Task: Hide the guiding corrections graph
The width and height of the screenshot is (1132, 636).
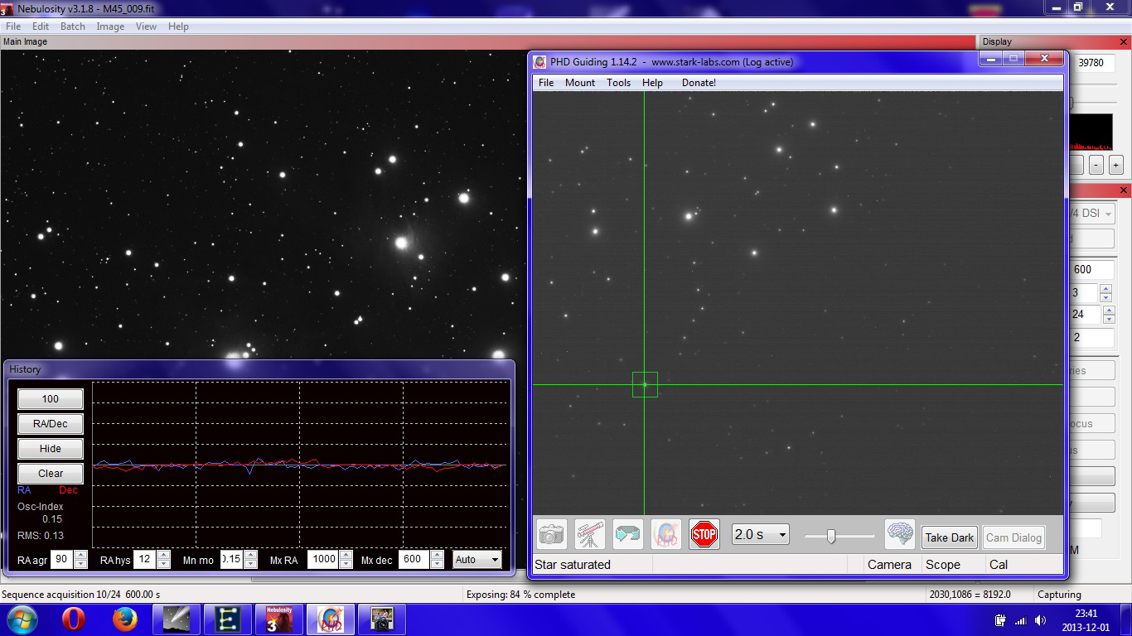Action: [x=49, y=448]
